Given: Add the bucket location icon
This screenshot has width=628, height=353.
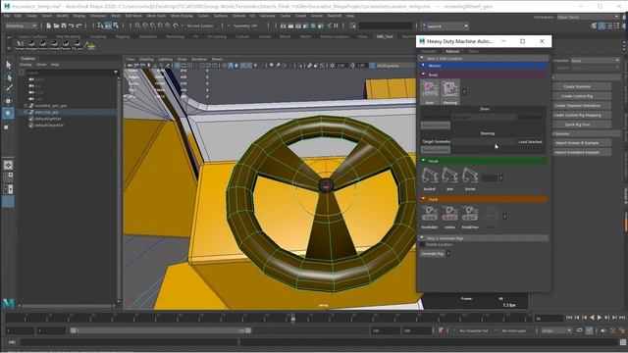Looking at the screenshot, I should click(430, 178).
